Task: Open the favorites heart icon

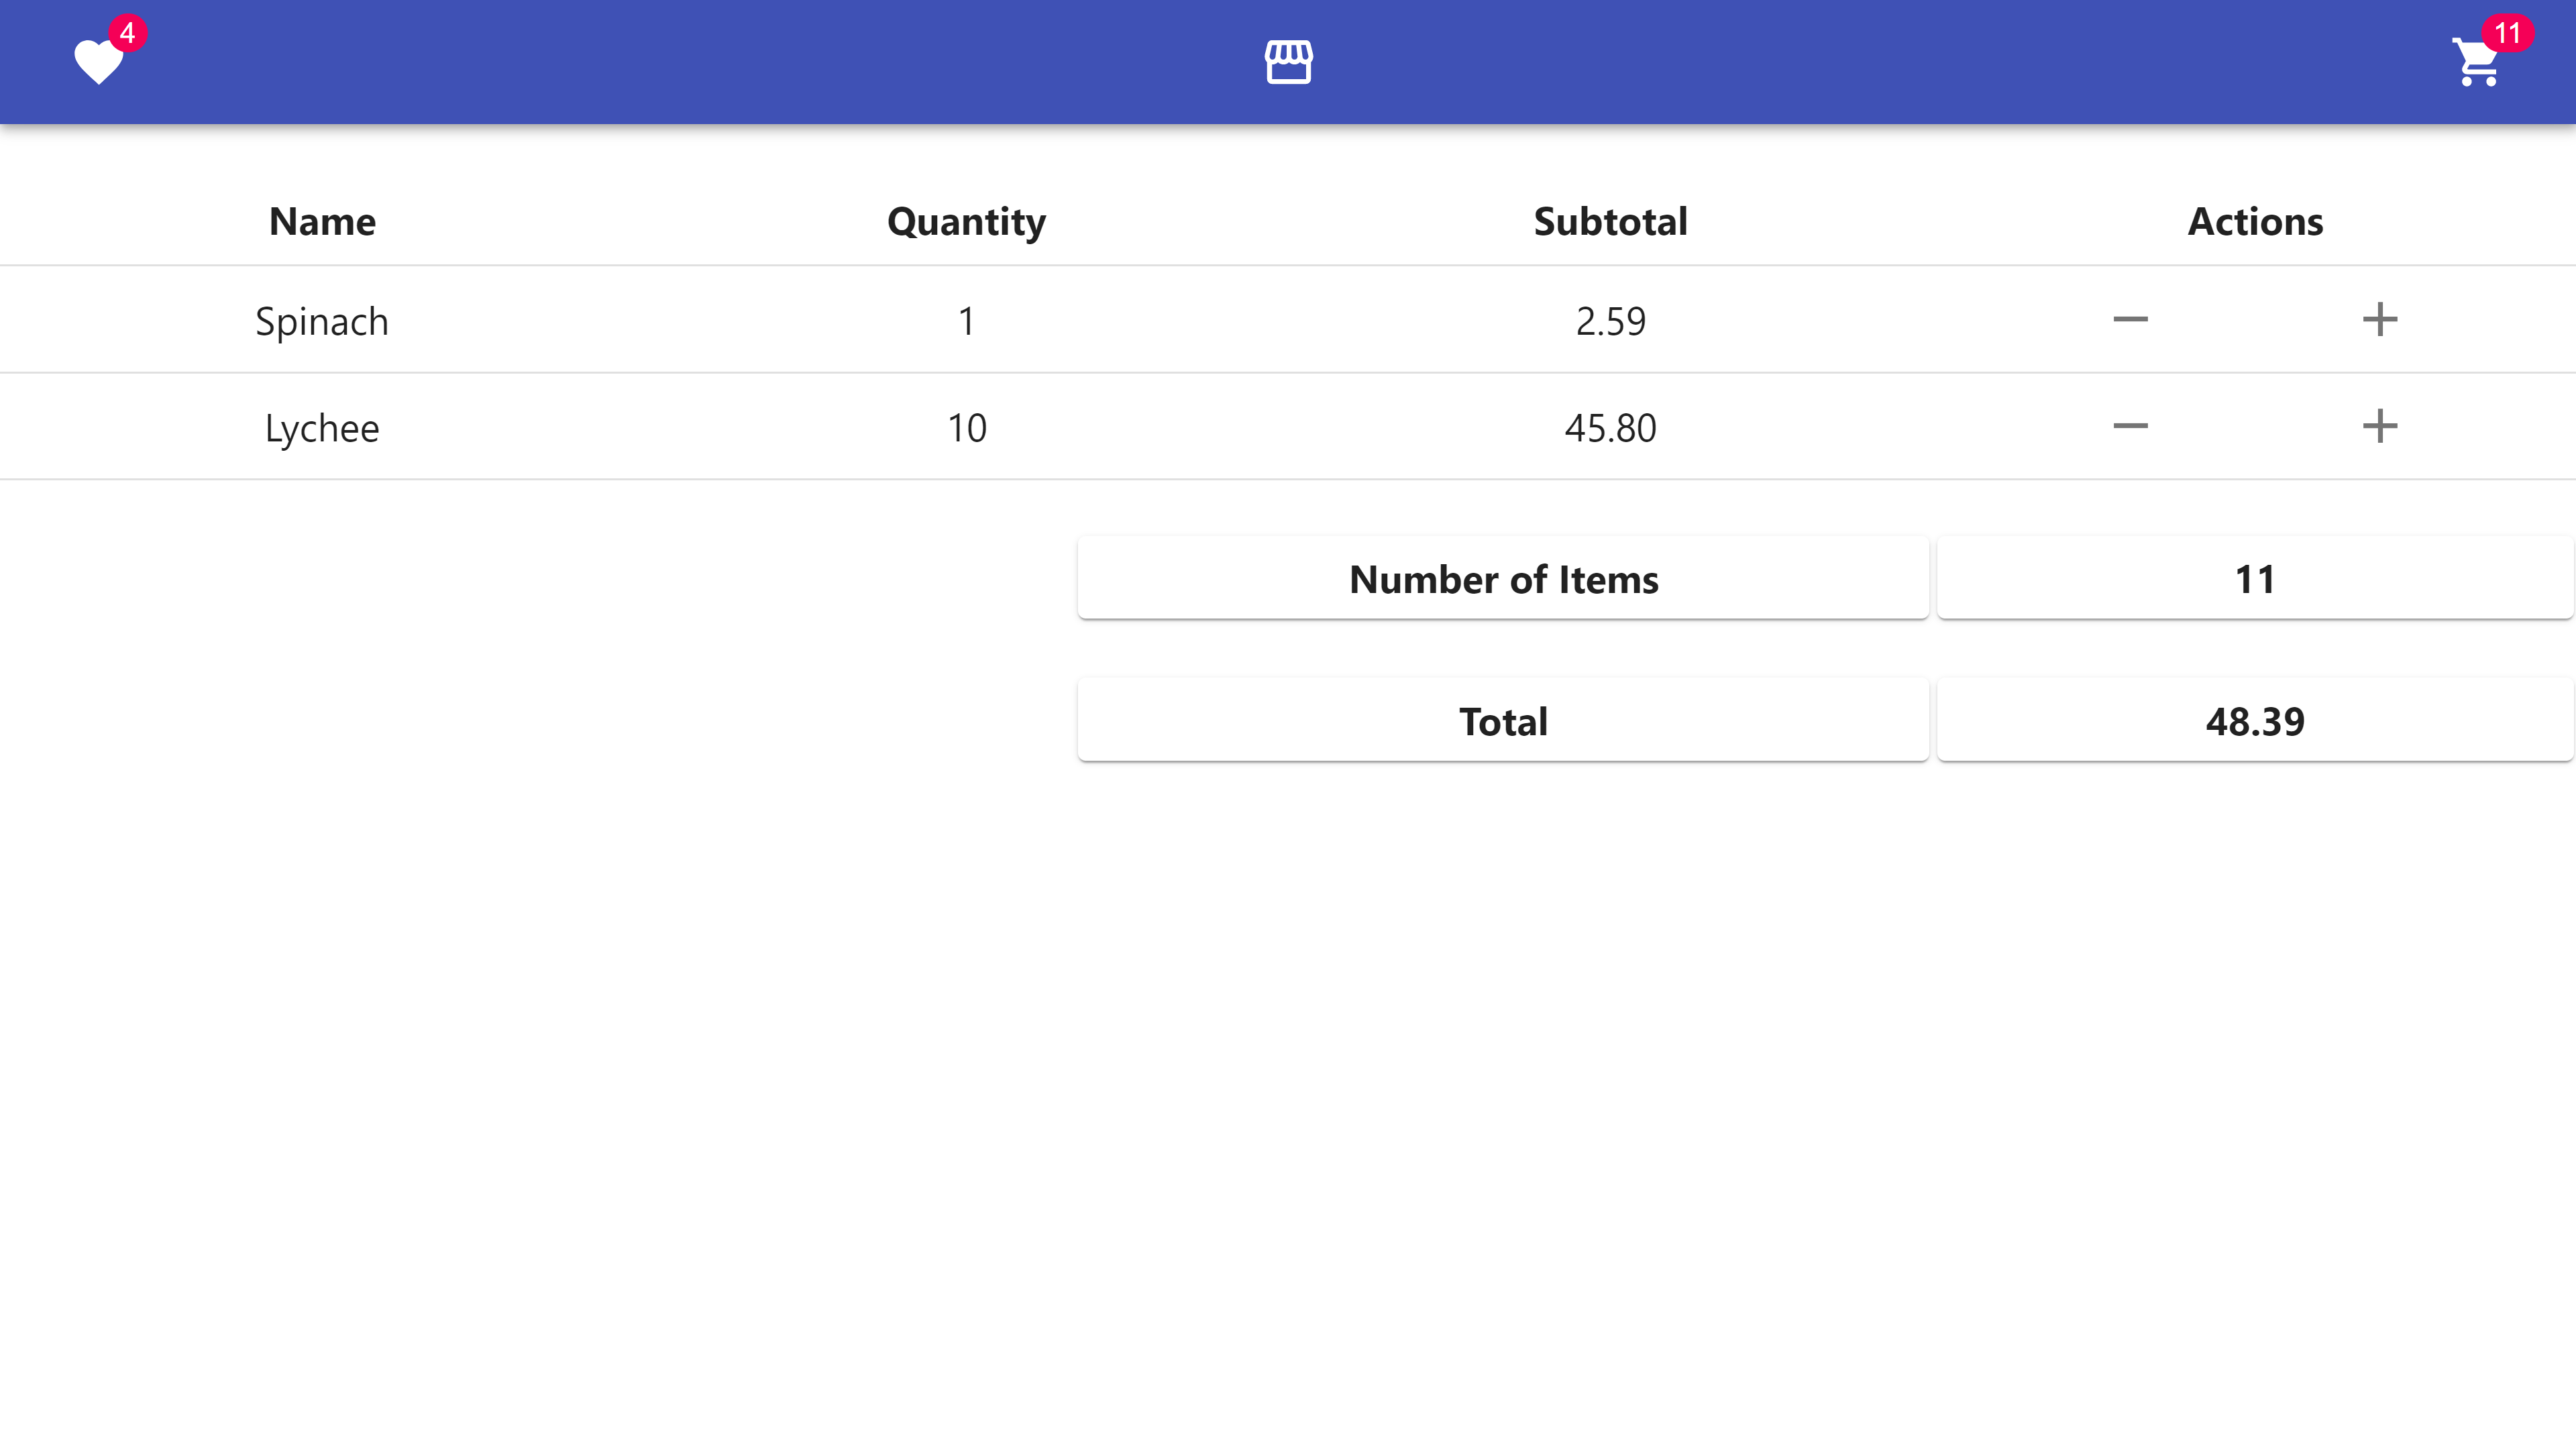Action: tap(98, 62)
